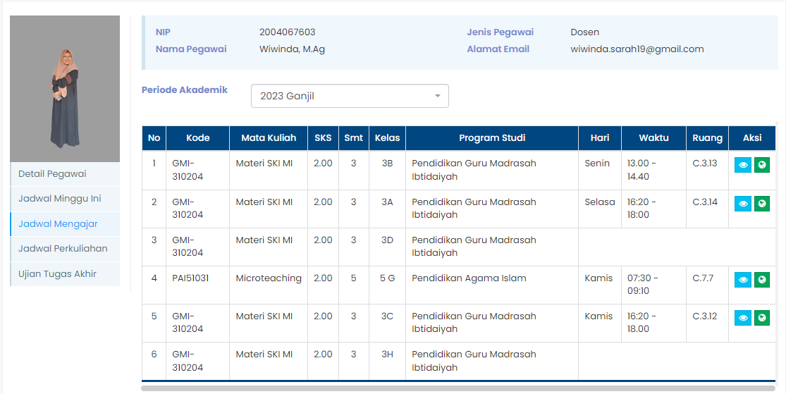This screenshot has height=394, width=786.
Task: Click the horizontal scrollbar below the table
Action: (458, 388)
